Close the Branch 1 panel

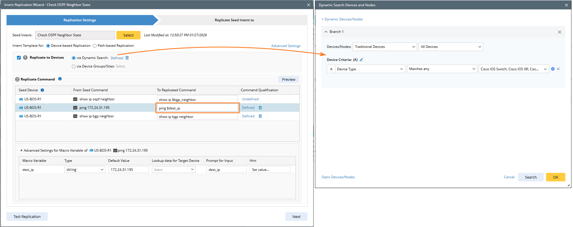(559, 32)
